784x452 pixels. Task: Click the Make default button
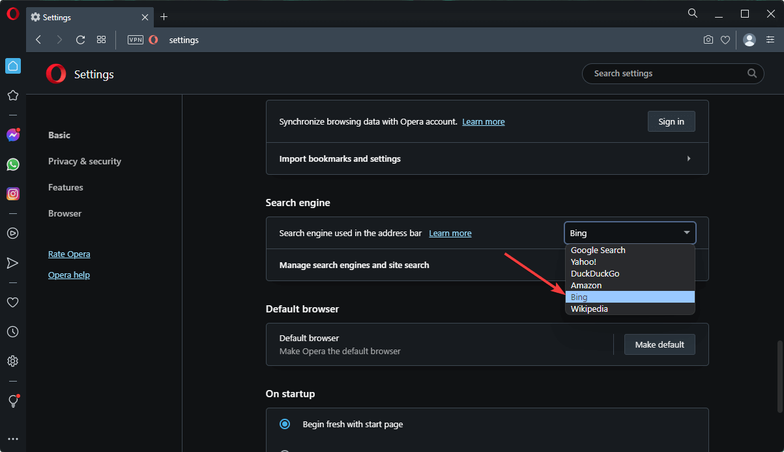[660, 344]
